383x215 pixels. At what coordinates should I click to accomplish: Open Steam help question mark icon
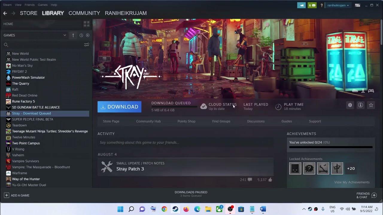pyautogui.click(x=322, y=5)
